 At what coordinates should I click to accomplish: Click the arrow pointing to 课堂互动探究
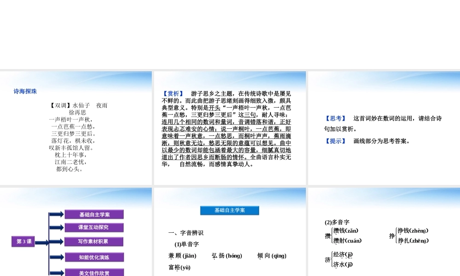(x=56, y=228)
